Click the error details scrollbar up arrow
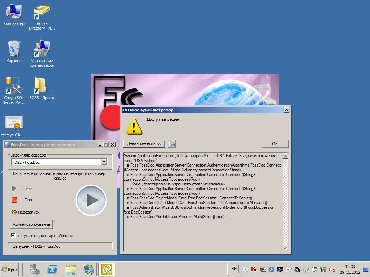The width and height of the screenshot is (370, 277). pyautogui.click(x=285, y=156)
